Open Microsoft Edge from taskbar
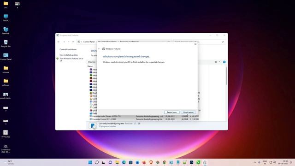Viewport: 295px width, 166px height. [124, 162]
